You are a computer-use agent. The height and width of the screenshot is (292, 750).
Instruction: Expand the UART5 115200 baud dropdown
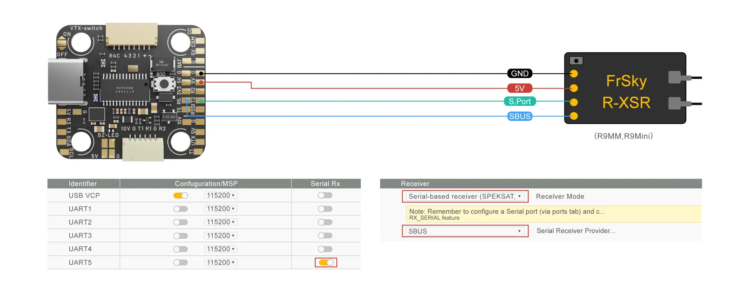click(x=221, y=262)
